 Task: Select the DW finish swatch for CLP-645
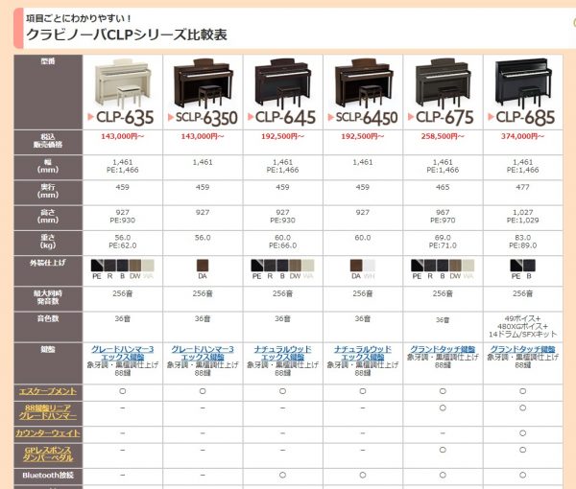295,266
